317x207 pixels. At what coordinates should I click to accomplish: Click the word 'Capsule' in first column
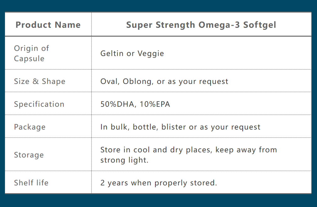[29, 59]
